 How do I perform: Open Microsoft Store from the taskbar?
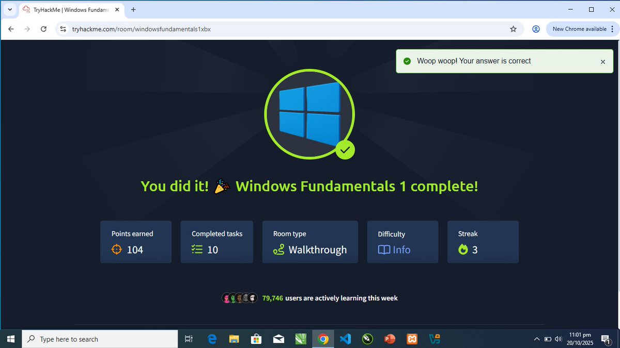[x=256, y=339]
